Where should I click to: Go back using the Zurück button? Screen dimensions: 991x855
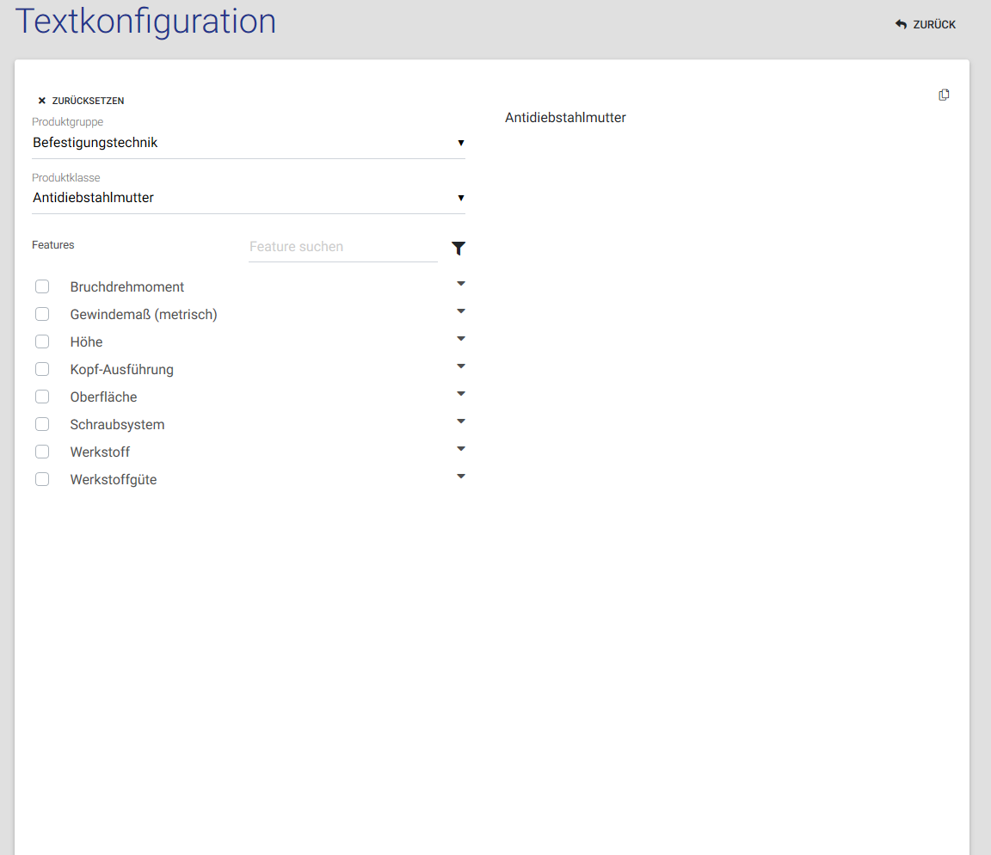(926, 25)
